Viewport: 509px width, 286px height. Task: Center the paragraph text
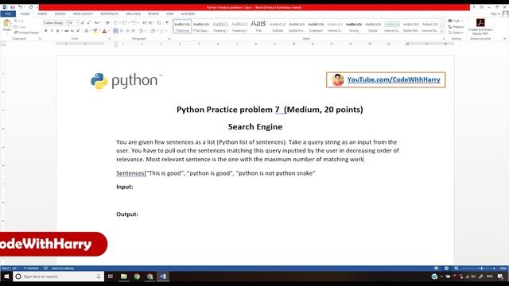(122, 31)
